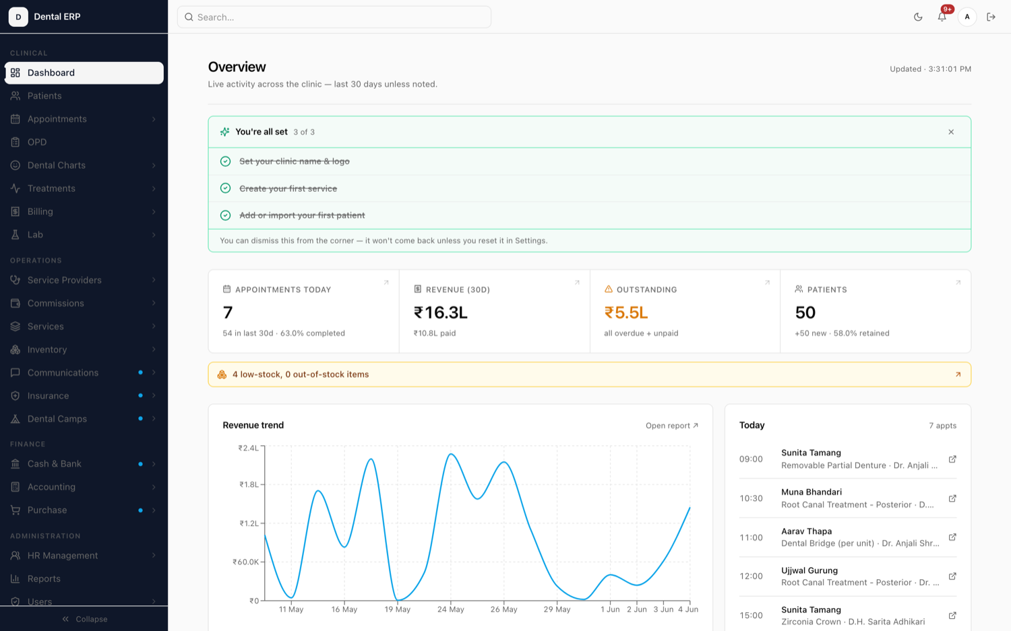Collapse the sidebar
Viewport: 1011px width, 631px height.
pos(84,619)
